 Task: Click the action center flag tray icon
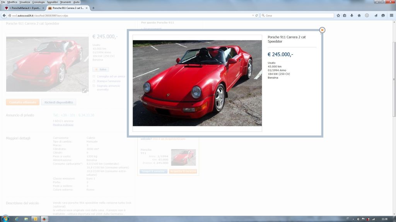coord(363,219)
